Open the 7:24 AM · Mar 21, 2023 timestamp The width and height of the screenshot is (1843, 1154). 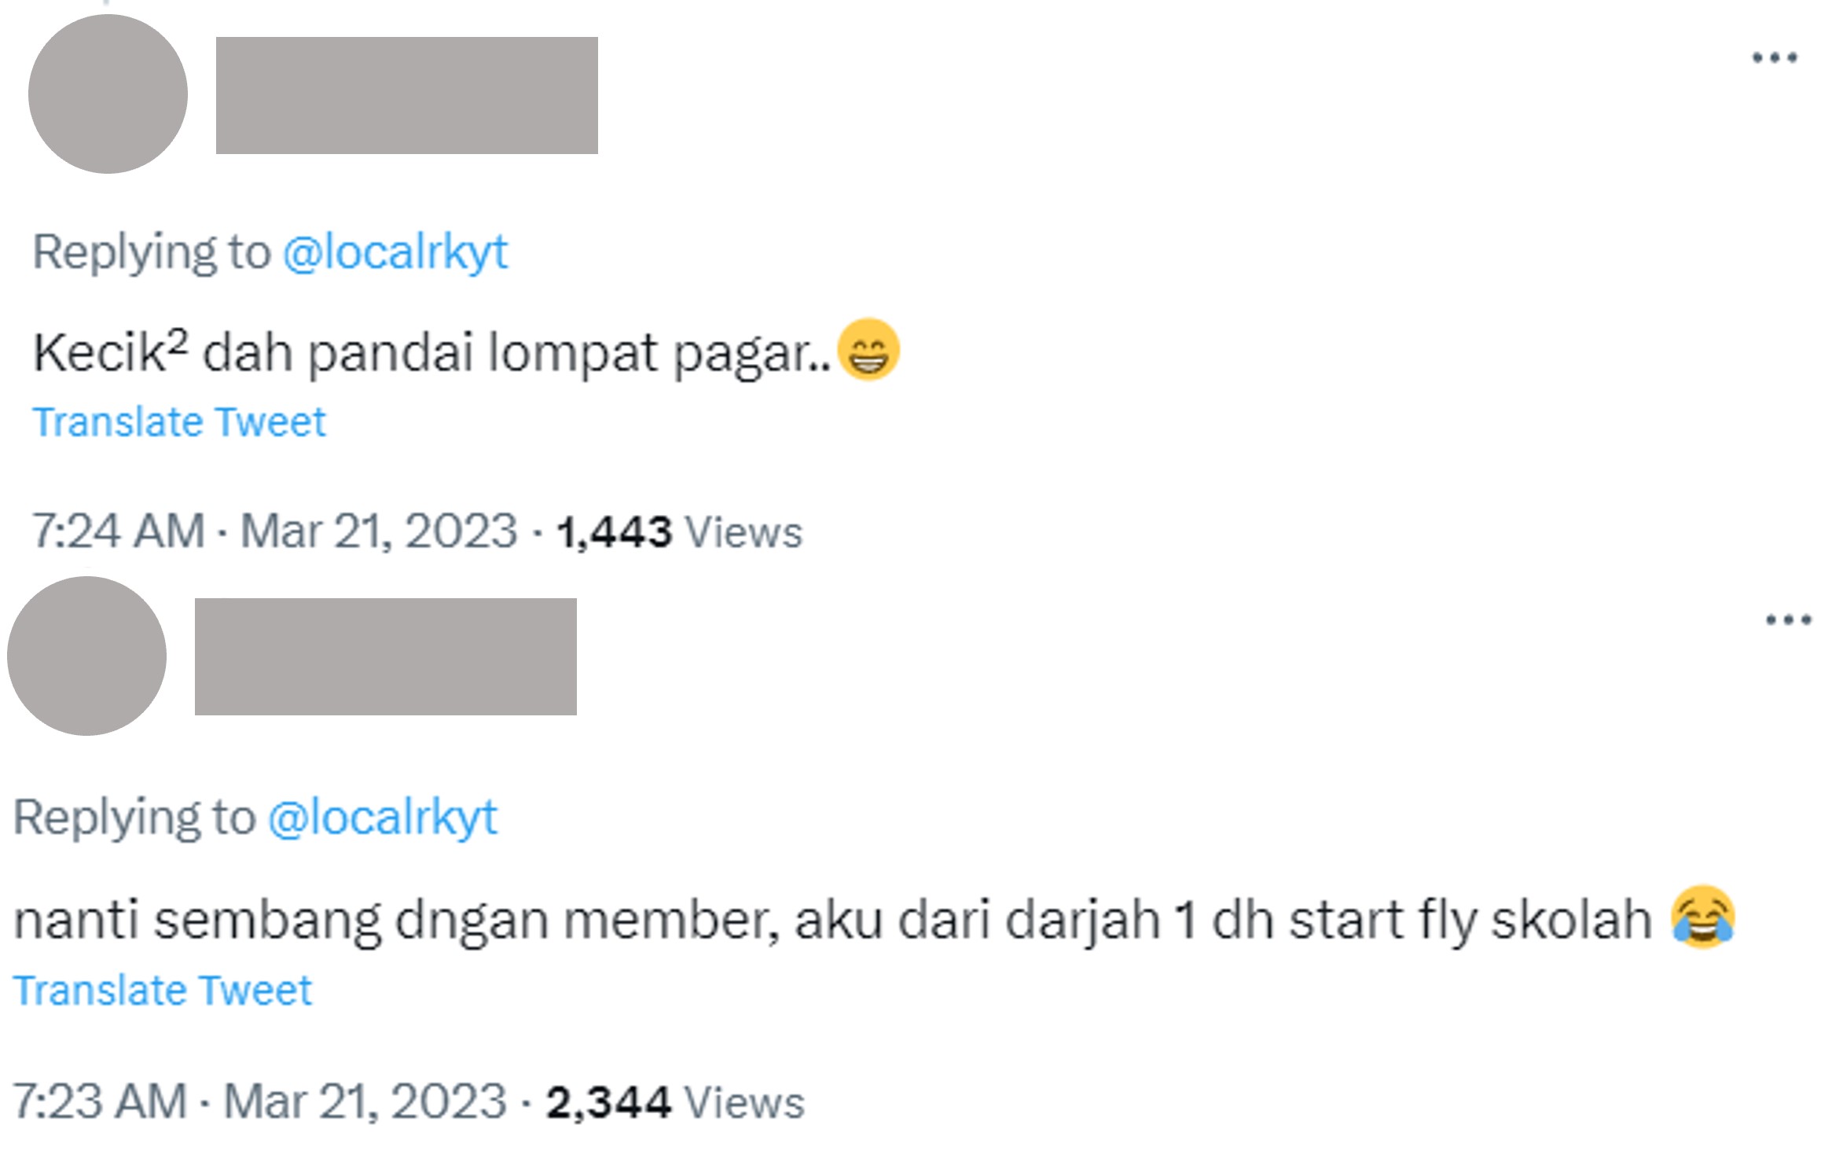[275, 531]
